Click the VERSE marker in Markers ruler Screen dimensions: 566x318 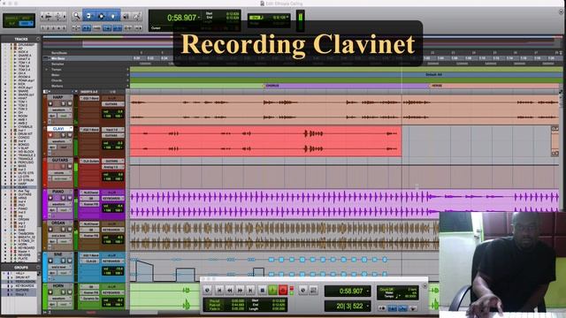[x=436, y=86]
